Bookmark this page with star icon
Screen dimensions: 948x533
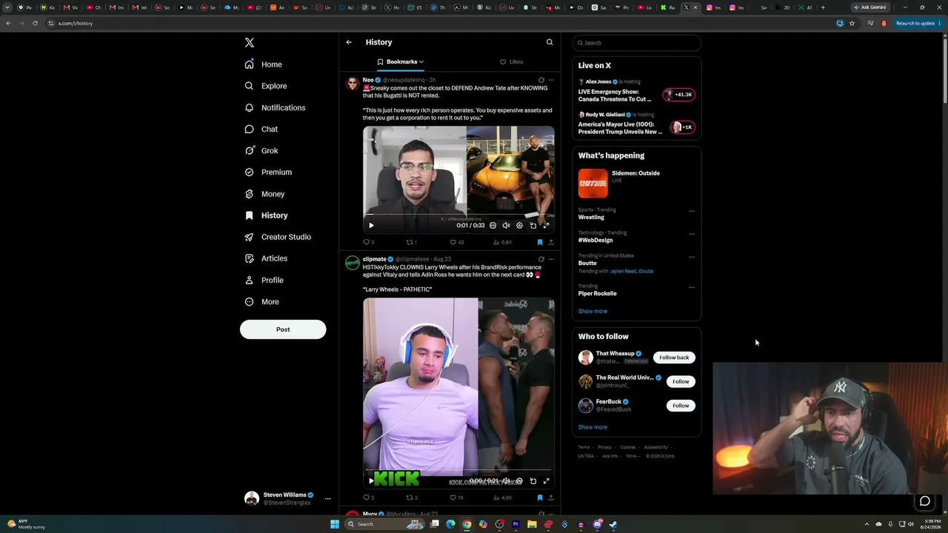click(852, 23)
